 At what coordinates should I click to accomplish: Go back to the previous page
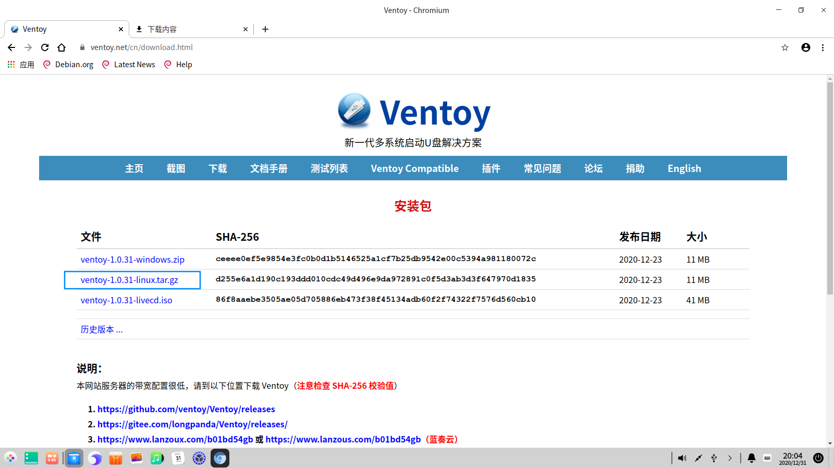coord(11,47)
